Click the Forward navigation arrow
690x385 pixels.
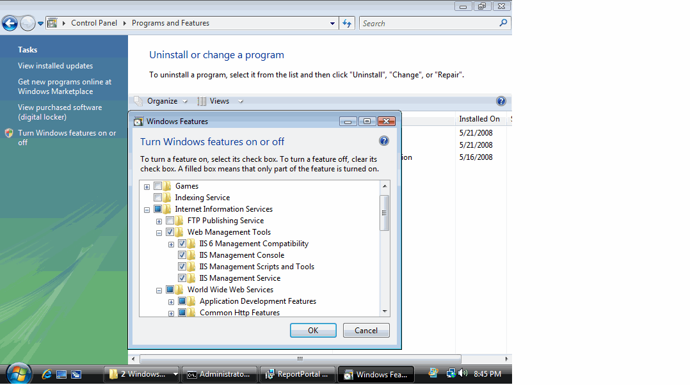point(28,23)
